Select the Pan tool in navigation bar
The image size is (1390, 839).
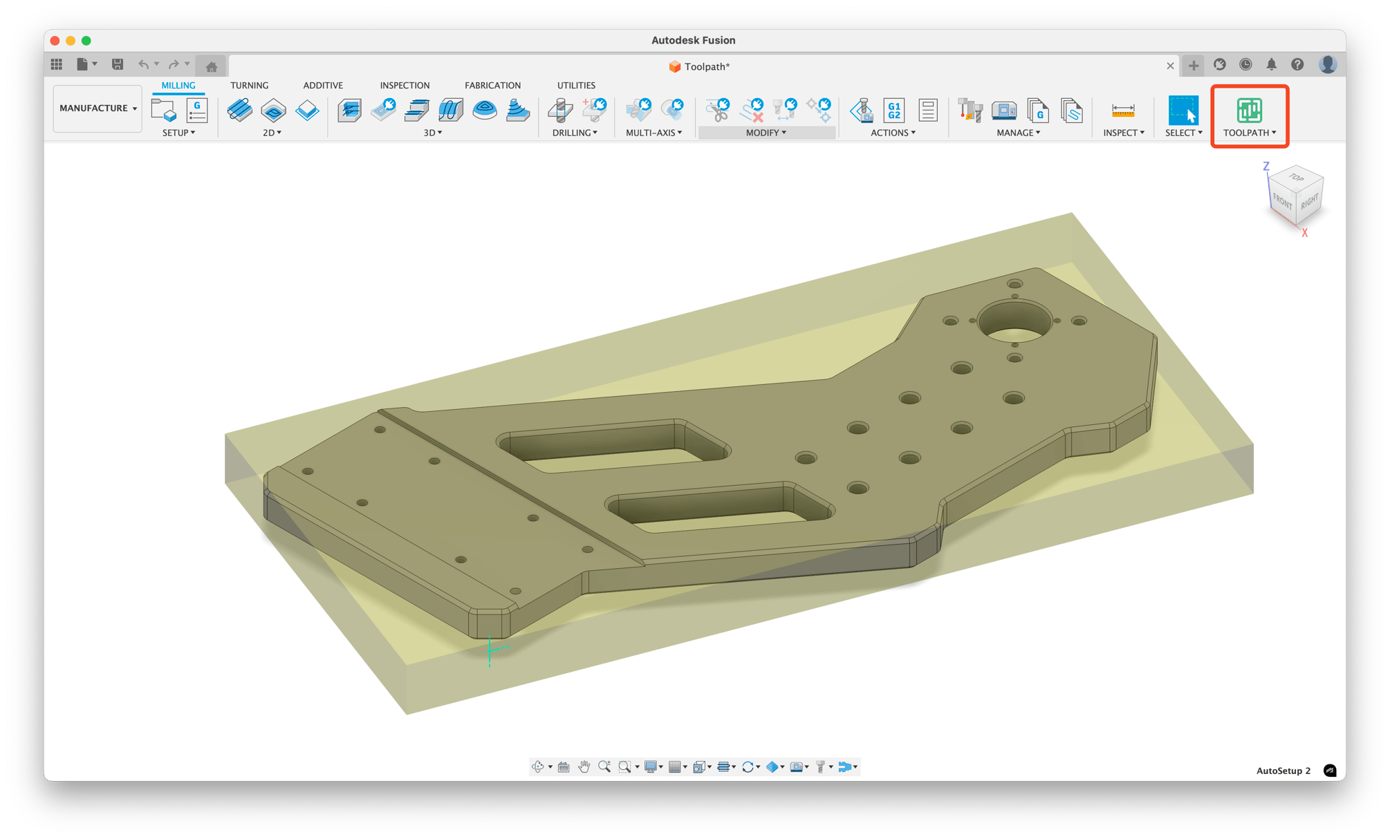pyautogui.click(x=584, y=766)
